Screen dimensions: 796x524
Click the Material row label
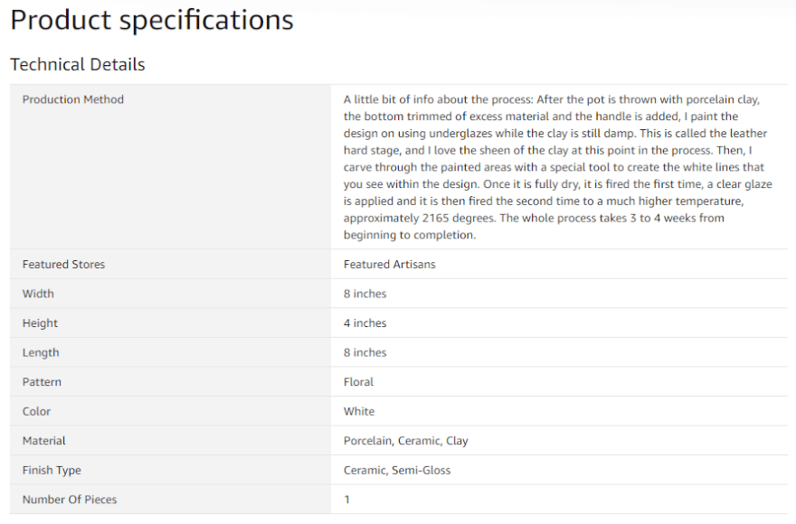click(x=44, y=441)
